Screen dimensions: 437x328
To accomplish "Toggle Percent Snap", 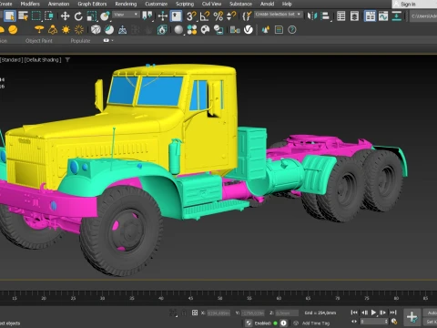I will click(218, 16).
